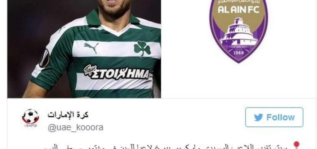Screen dimensions: 317x149
Task: Open the uae_kooora soccer ball avatar
Action: click(x=30, y=117)
